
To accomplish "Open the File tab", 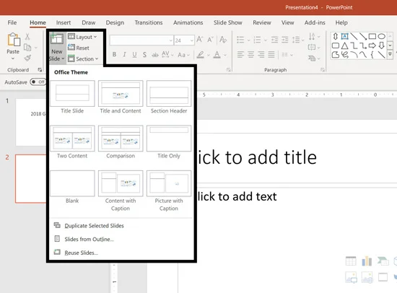I will [x=12, y=22].
